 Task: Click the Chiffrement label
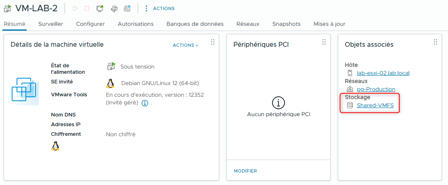pyautogui.click(x=66, y=134)
